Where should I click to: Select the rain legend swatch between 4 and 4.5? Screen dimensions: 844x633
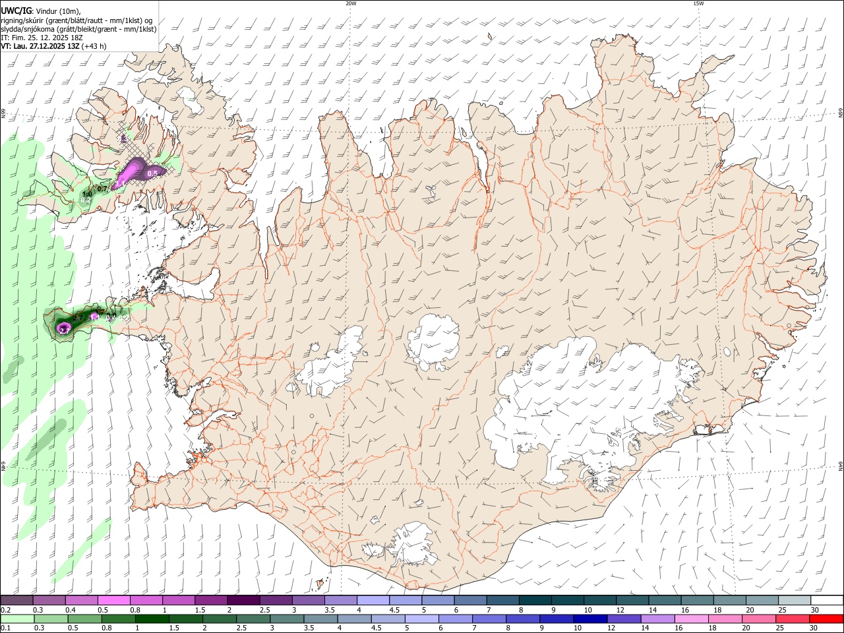coord(353,618)
